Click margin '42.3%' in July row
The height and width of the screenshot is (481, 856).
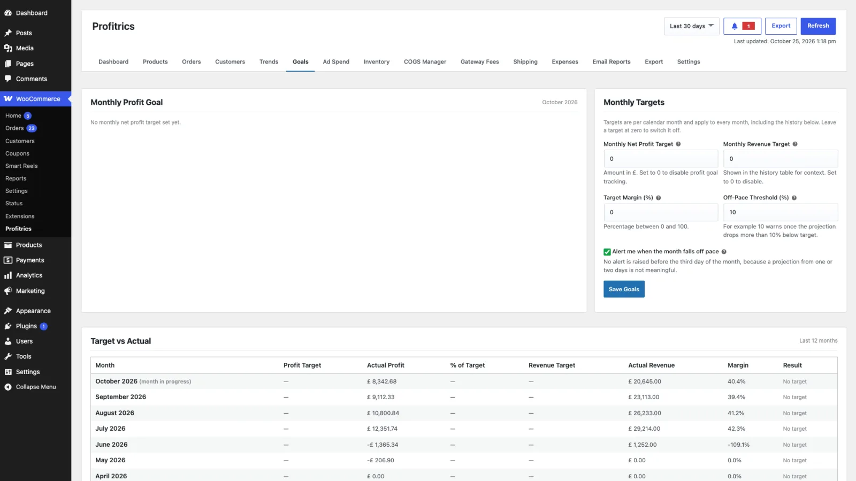[736, 429]
